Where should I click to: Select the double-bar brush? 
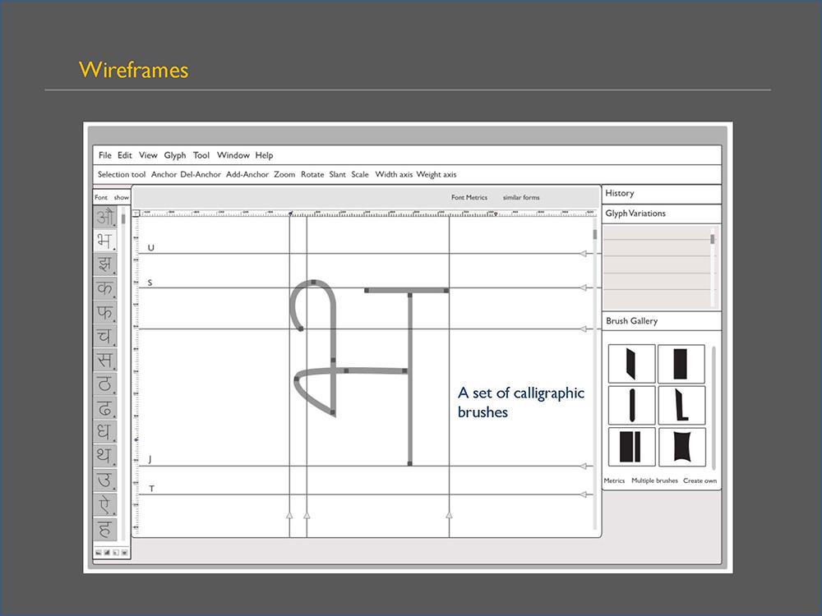pyautogui.click(x=631, y=447)
